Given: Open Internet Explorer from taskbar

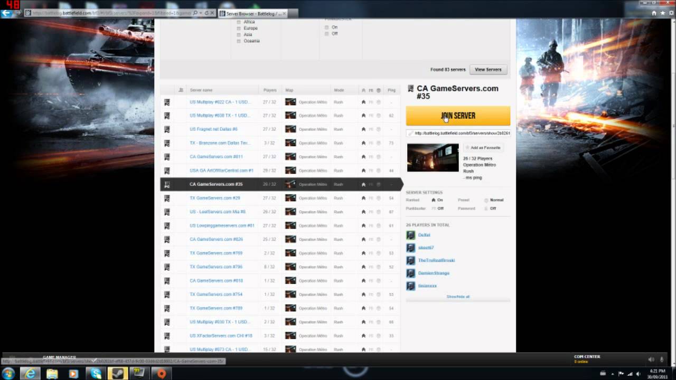Looking at the screenshot, I should (31, 374).
